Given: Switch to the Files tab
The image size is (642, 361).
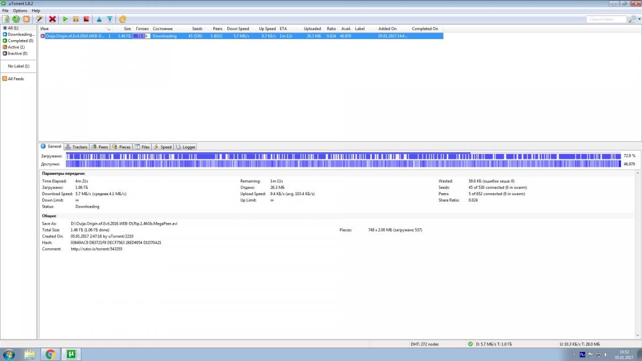Looking at the screenshot, I should click(x=143, y=147).
